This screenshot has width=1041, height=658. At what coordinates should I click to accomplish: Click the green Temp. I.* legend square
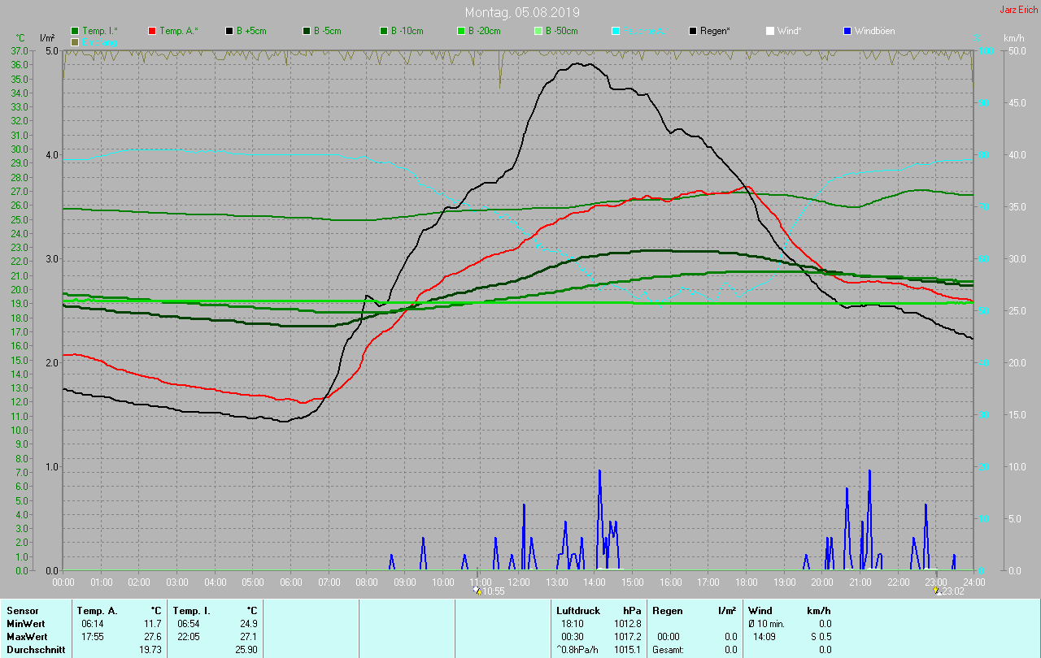[x=76, y=31]
